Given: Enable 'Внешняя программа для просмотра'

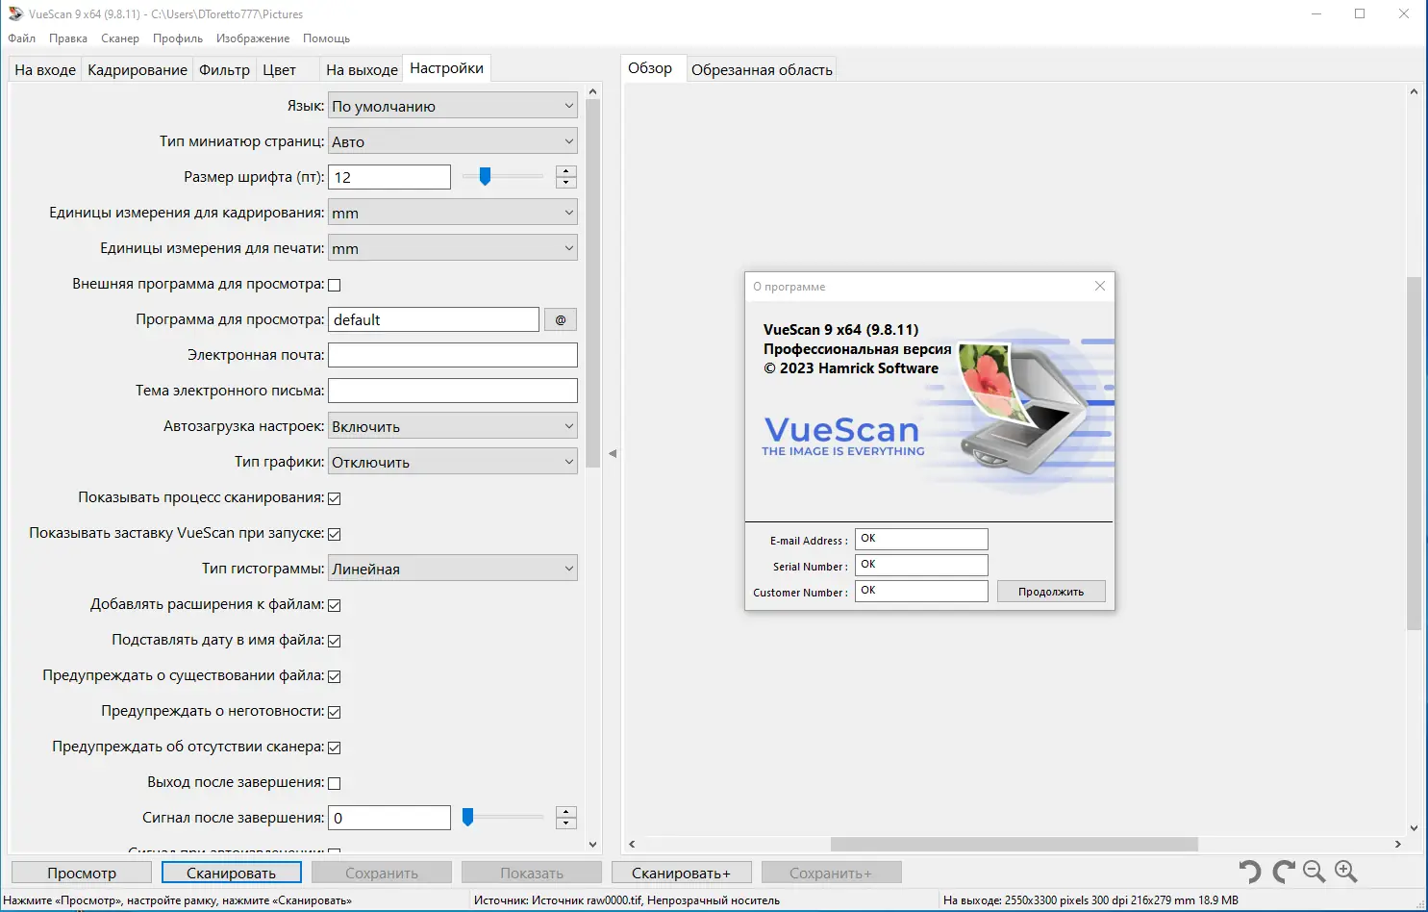Looking at the screenshot, I should coord(334,284).
